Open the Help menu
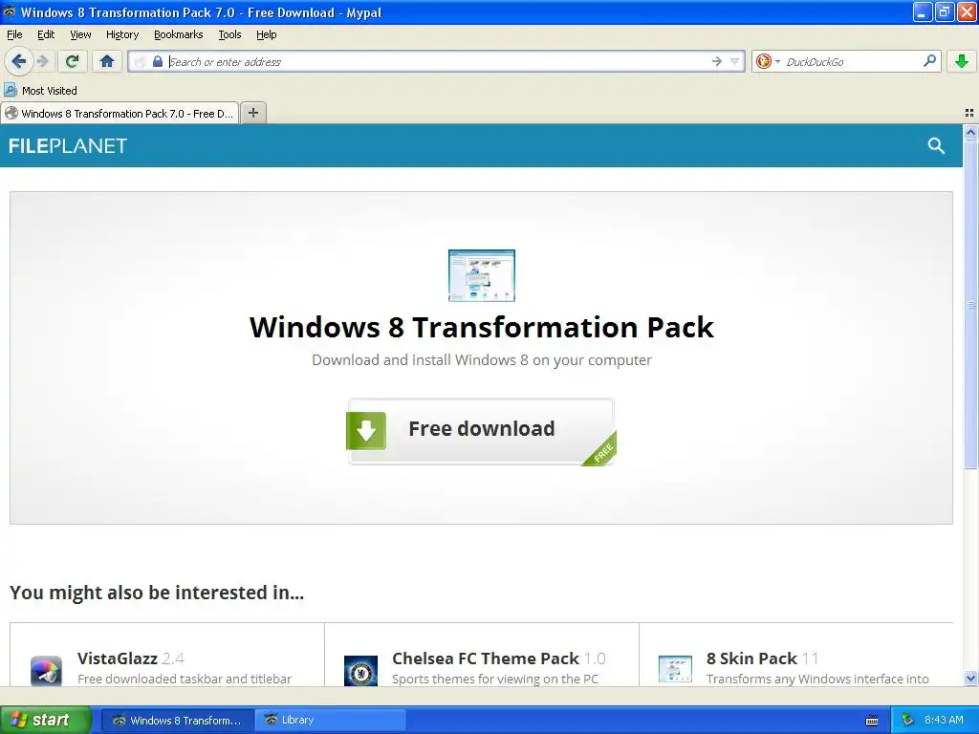The height and width of the screenshot is (734, 979). pyautogui.click(x=267, y=34)
